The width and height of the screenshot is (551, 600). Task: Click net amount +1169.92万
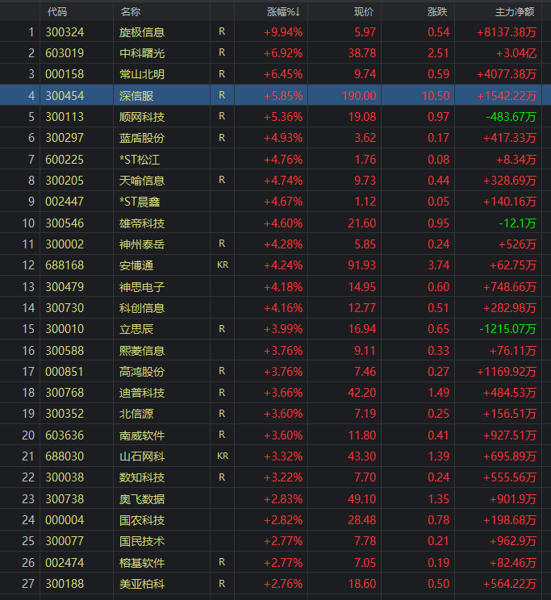506,372
